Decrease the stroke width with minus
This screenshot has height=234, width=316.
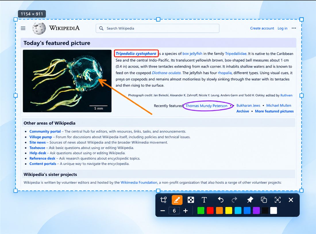[163, 211]
